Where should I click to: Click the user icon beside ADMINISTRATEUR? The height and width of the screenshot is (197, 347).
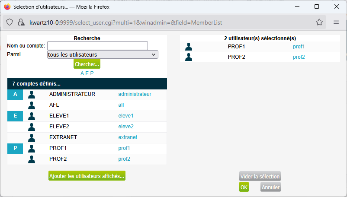(x=32, y=95)
